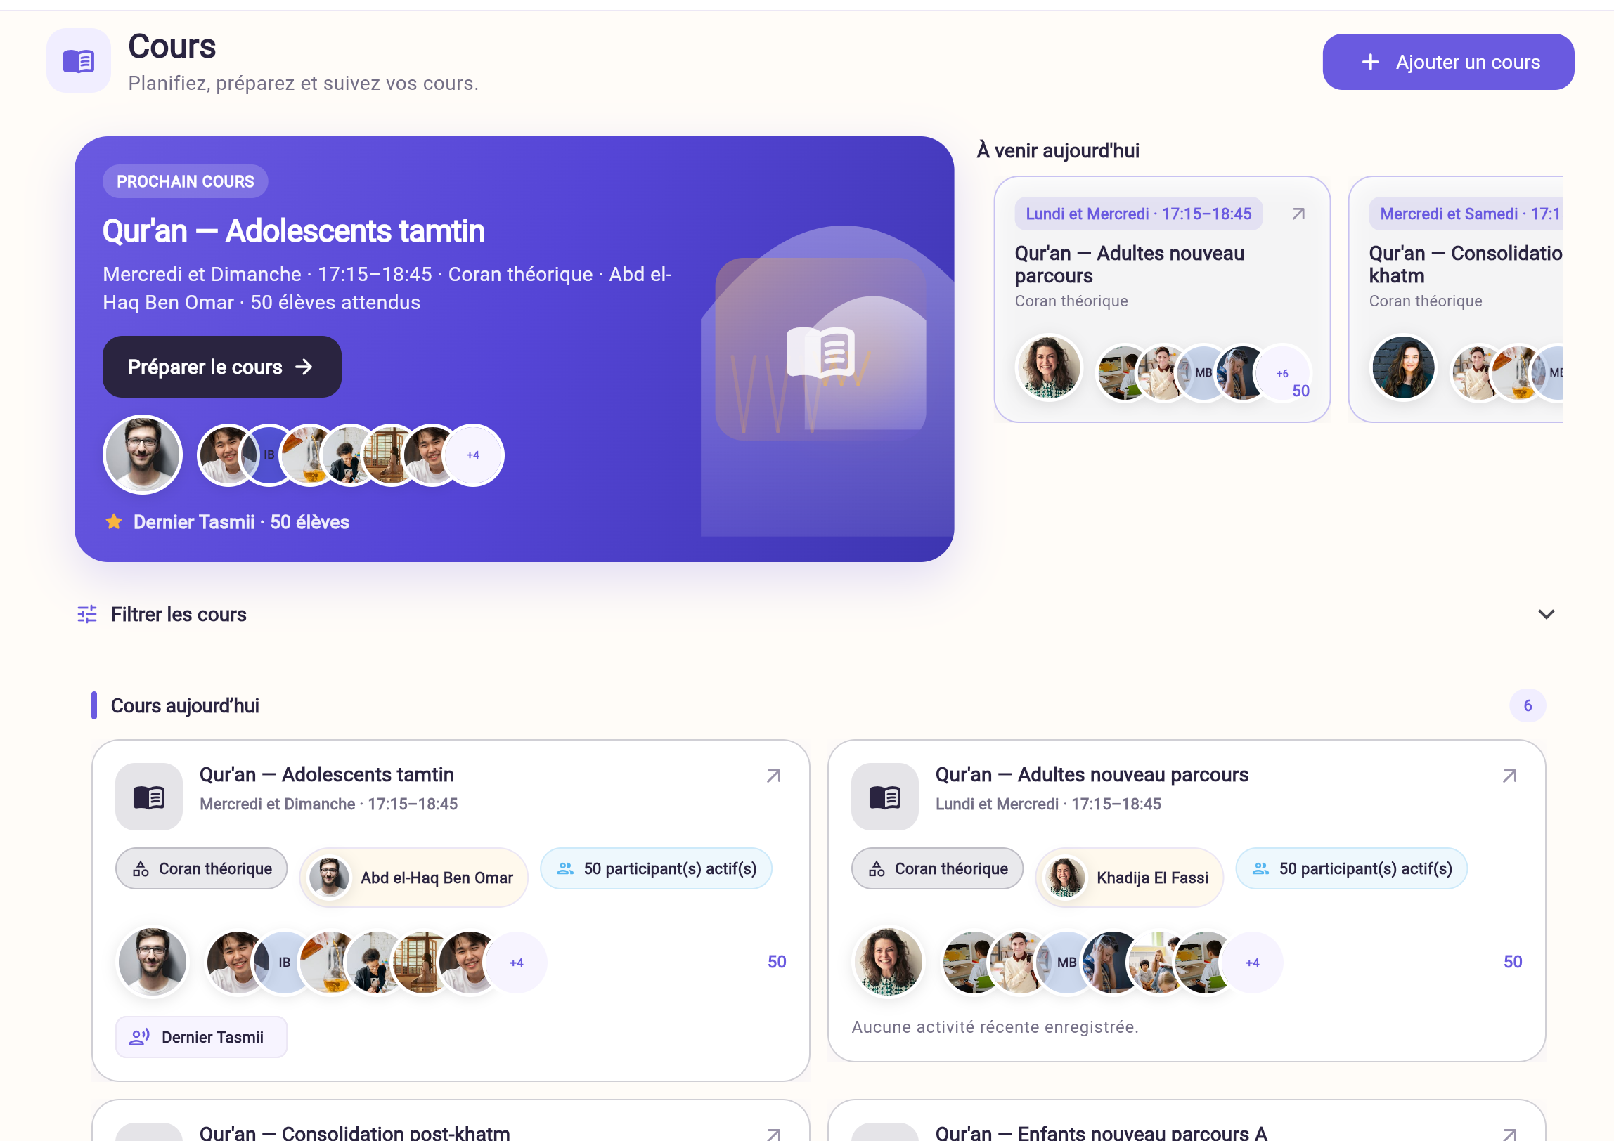Open the Qur'an — Adolescents tamtin list title
Viewport: 1614px width, 1141px height.
327,774
